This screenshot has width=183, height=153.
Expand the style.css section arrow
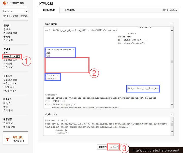coord(172,114)
